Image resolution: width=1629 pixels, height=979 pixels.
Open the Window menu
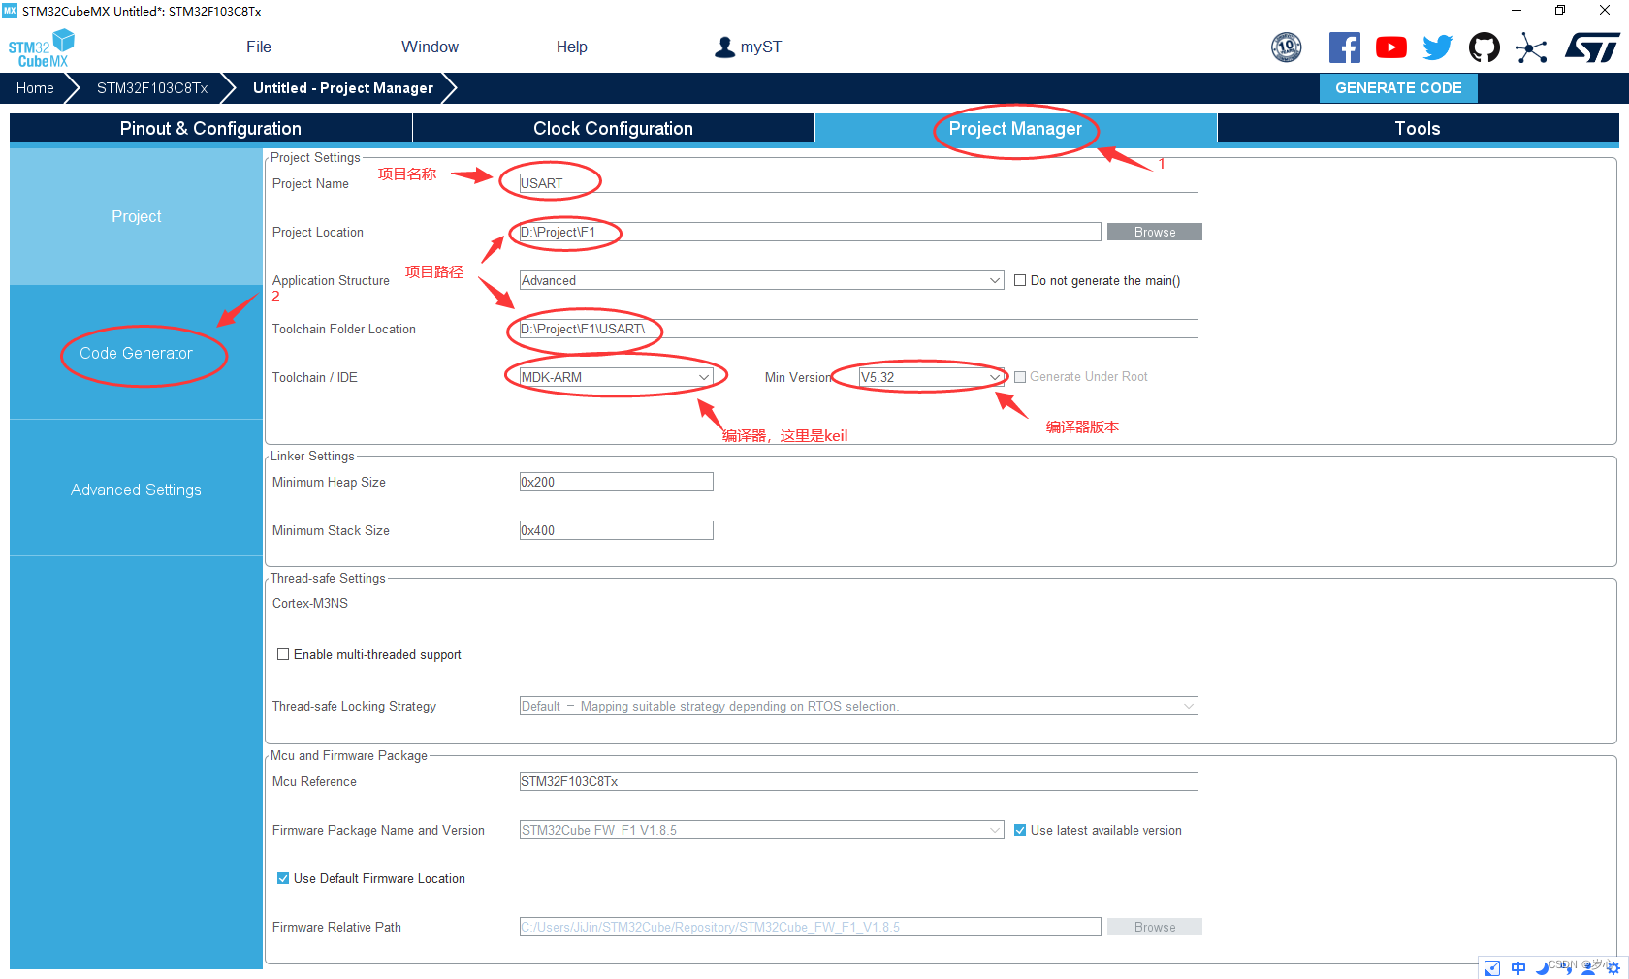coord(430,47)
